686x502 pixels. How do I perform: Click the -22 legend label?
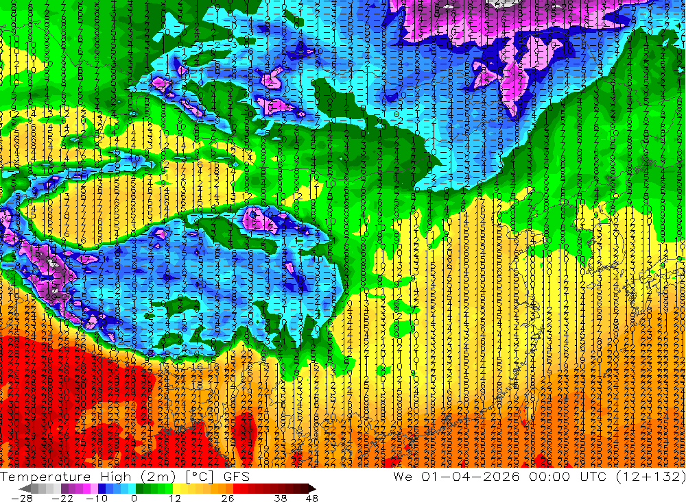click(62, 498)
